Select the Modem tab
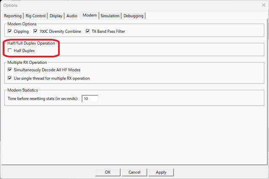269x179 pixels. point(90,15)
